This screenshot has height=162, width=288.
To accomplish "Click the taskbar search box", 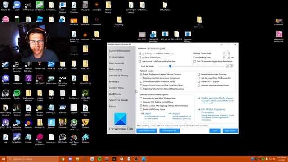I will coord(33,159).
